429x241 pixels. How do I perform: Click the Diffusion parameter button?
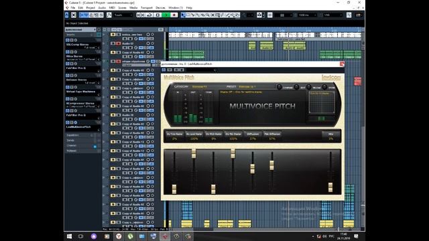coord(253,134)
